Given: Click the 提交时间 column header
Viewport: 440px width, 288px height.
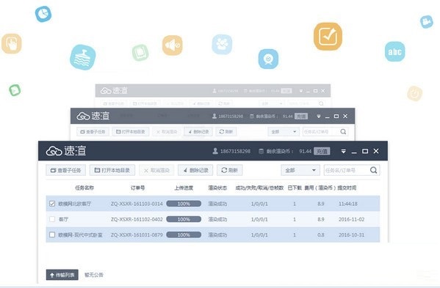Looking at the screenshot, I should click(347, 188).
